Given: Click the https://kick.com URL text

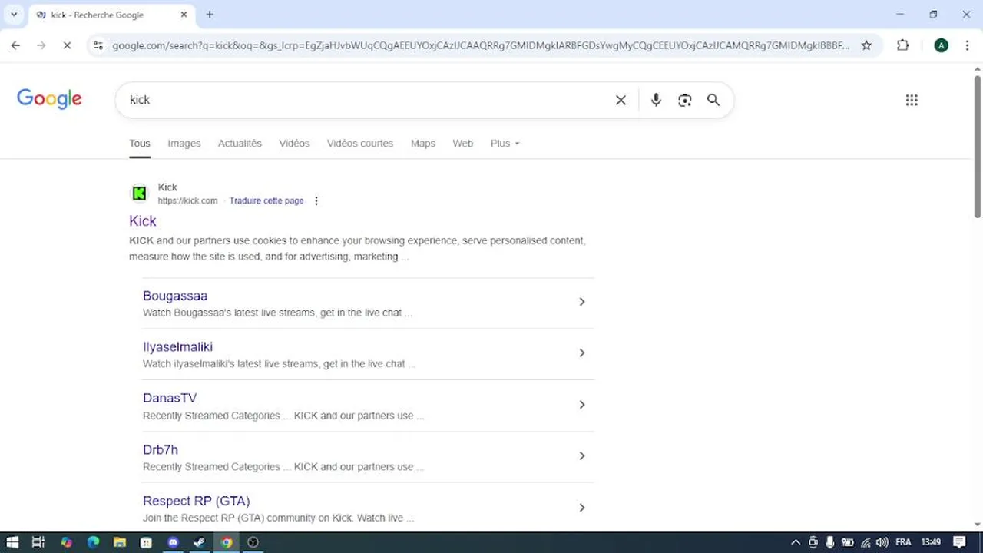Looking at the screenshot, I should click(x=187, y=201).
